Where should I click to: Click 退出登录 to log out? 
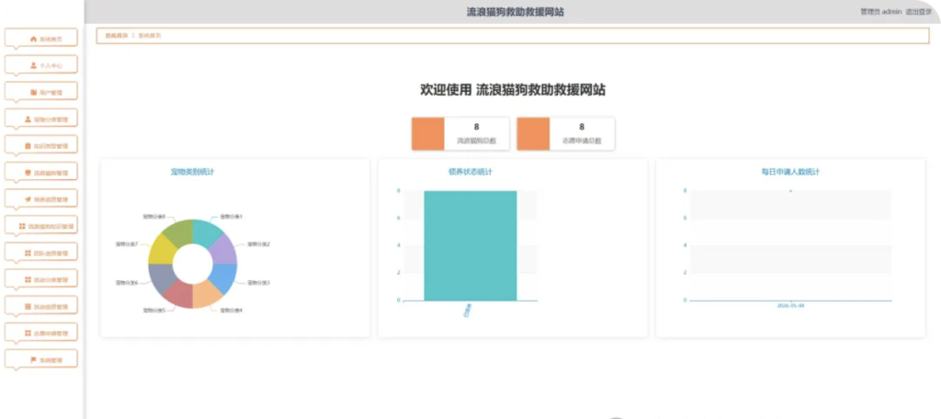pos(919,11)
